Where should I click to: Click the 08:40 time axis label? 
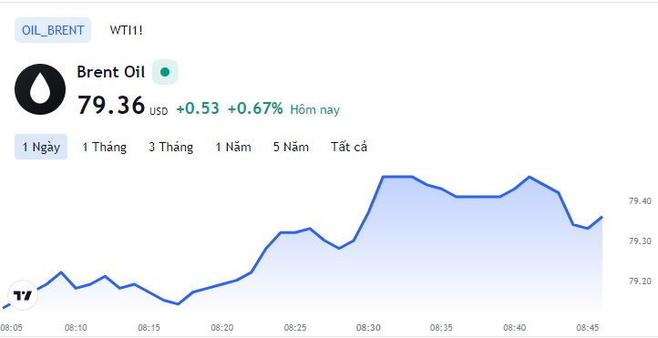(x=515, y=327)
